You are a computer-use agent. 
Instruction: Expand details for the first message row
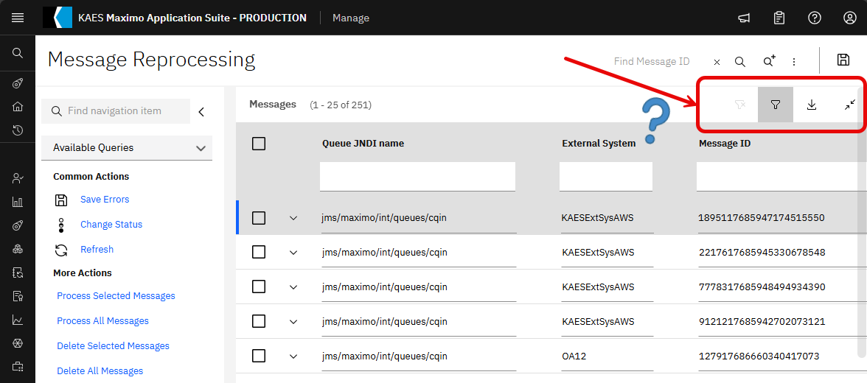pyautogui.click(x=293, y=218)
